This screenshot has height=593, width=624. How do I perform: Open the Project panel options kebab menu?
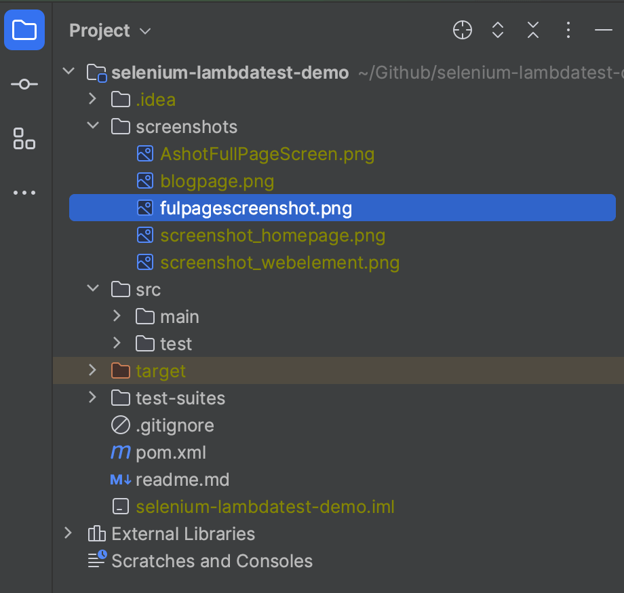[568, 30]
